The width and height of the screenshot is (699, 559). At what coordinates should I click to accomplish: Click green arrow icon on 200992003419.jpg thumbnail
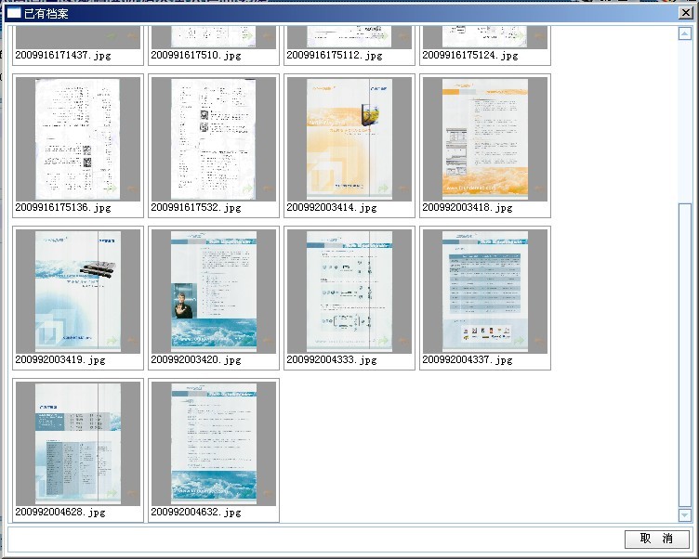[x=111, y=341]
